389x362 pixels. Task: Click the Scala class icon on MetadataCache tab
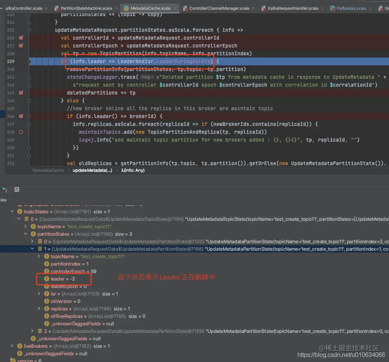(126, 8)
